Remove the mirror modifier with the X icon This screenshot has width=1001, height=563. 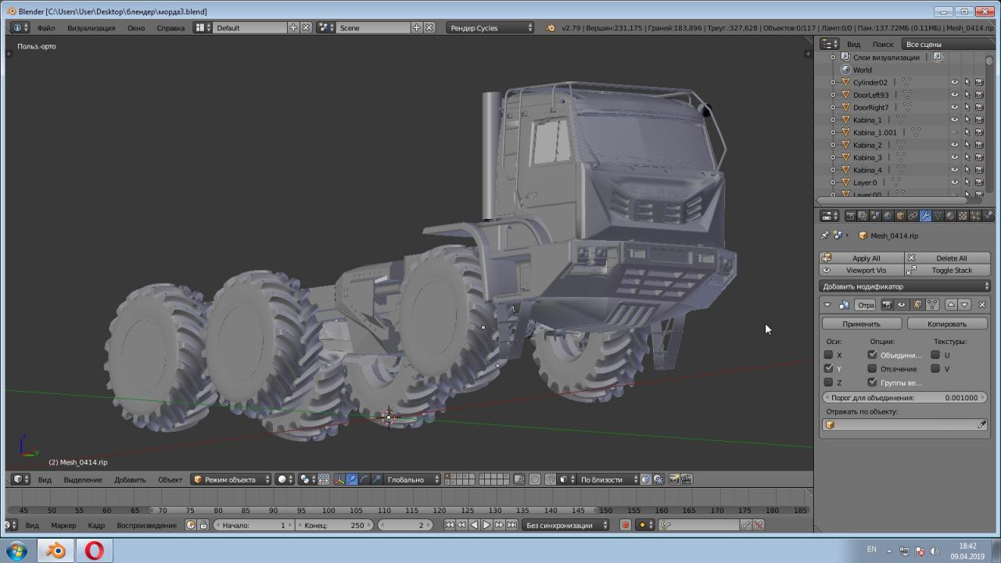point(982,305)
